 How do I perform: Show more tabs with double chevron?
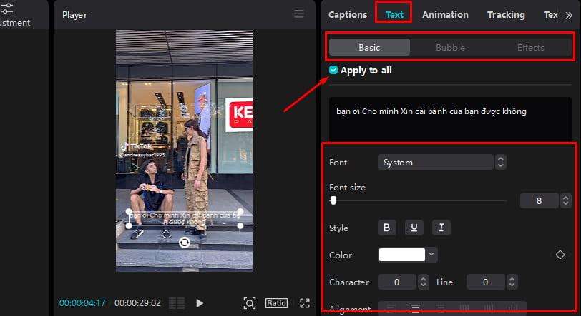[569, 15]
